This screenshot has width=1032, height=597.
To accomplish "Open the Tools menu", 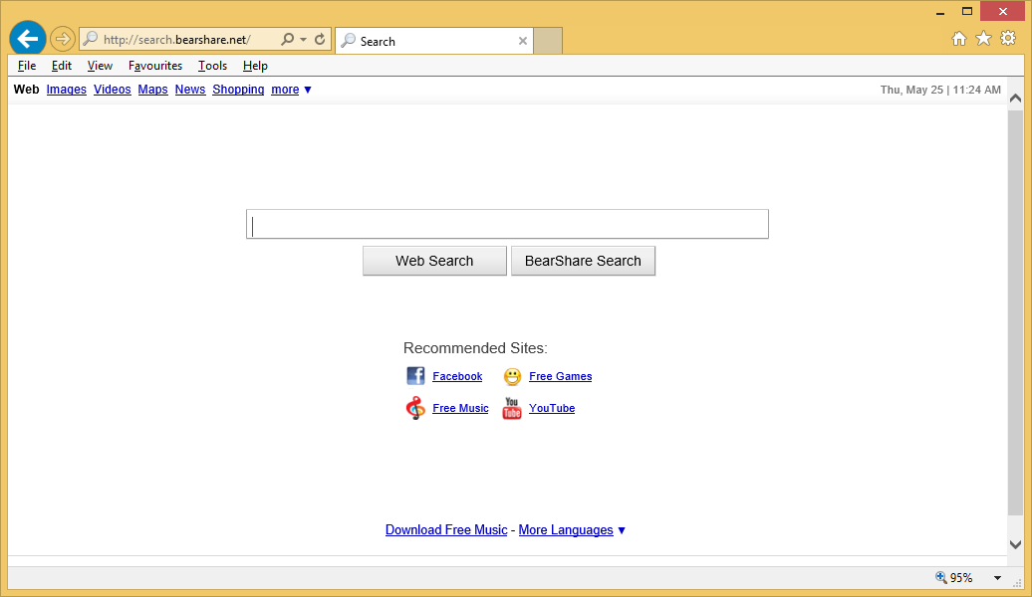I will pos(212,66).
